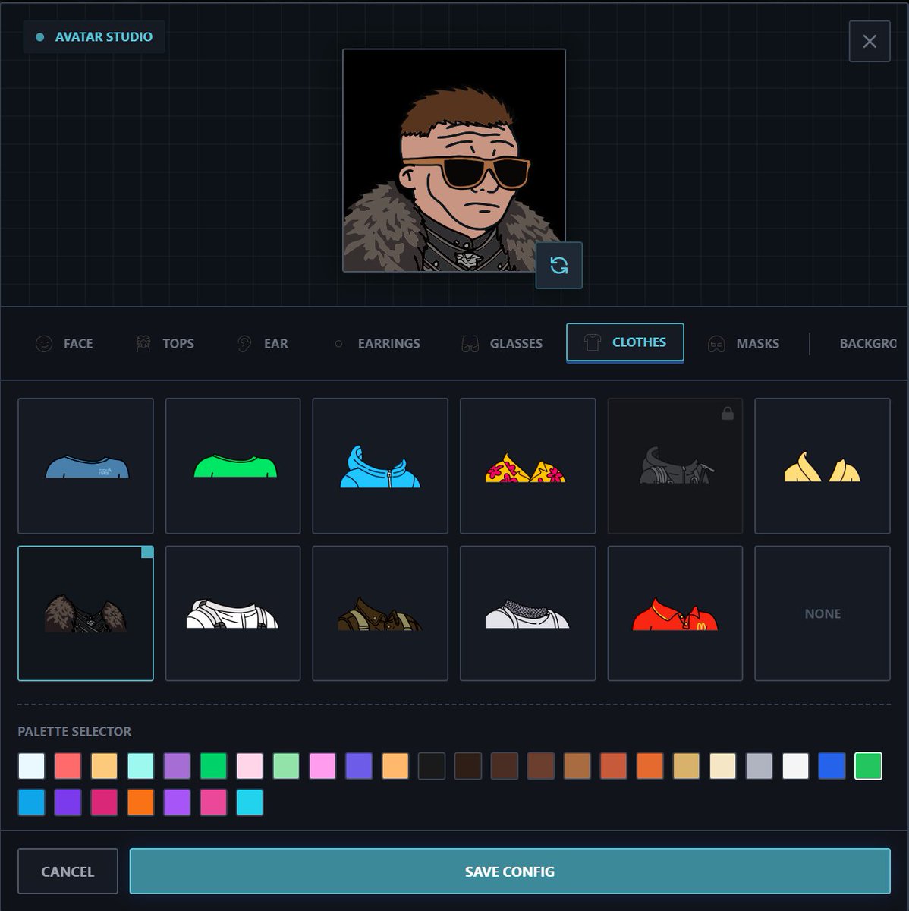
Task: Select the bright orange swatch in second row
Action: pos(140,802)
